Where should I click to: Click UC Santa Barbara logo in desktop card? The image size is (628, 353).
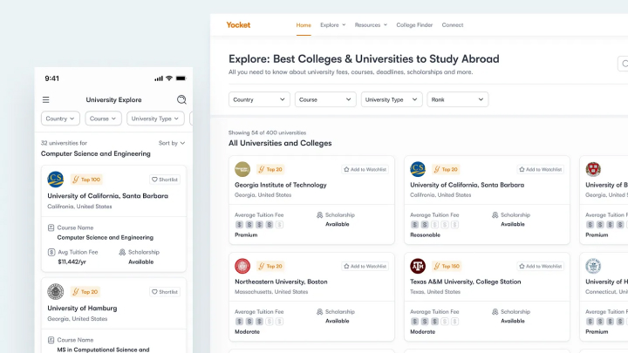[418, 169]
